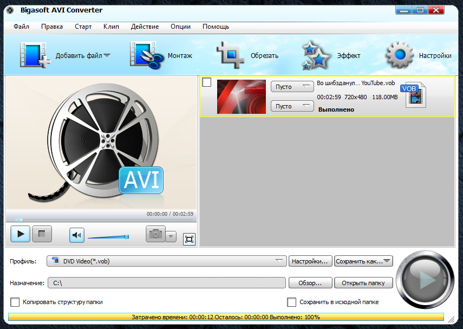The height and width of the screenshot is (329, 463).
Task: Click the Add File filmstrip icon
Action: pyautogui.click(x=35, y=55)
